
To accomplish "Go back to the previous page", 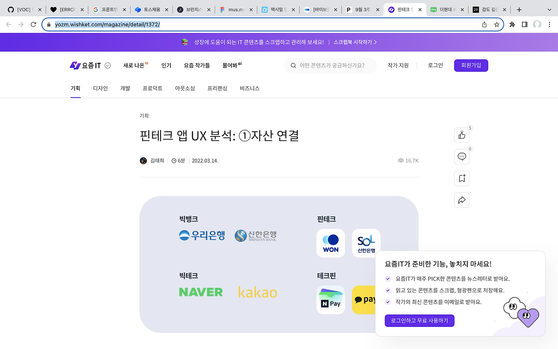I will tap(8, 24).
